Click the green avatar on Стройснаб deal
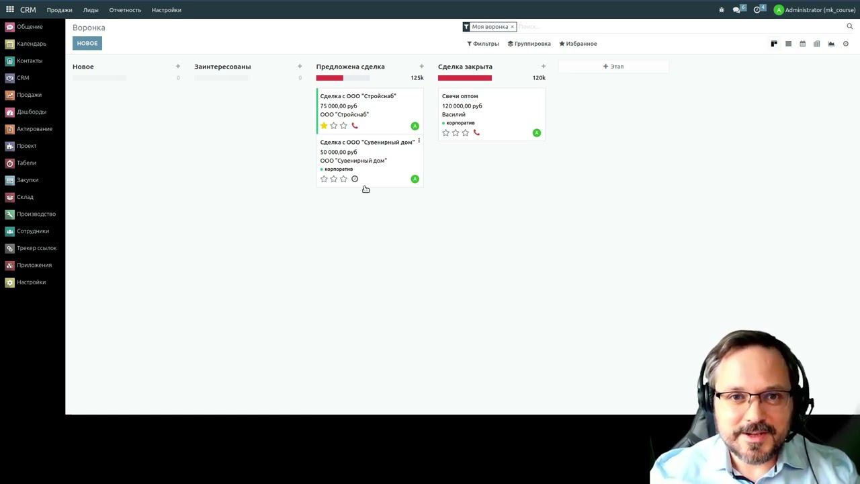 pos(415,126)
